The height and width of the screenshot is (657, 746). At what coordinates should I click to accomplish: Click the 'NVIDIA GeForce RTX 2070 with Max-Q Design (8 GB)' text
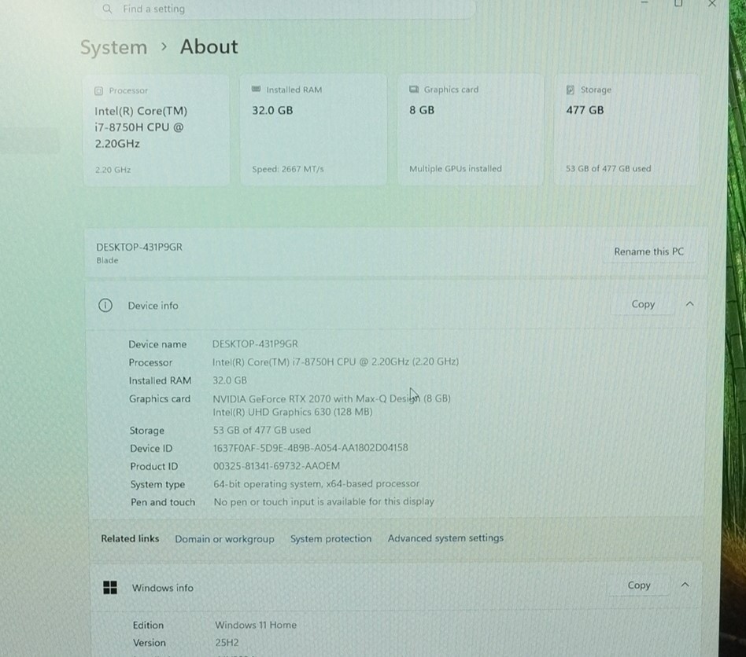331,398
